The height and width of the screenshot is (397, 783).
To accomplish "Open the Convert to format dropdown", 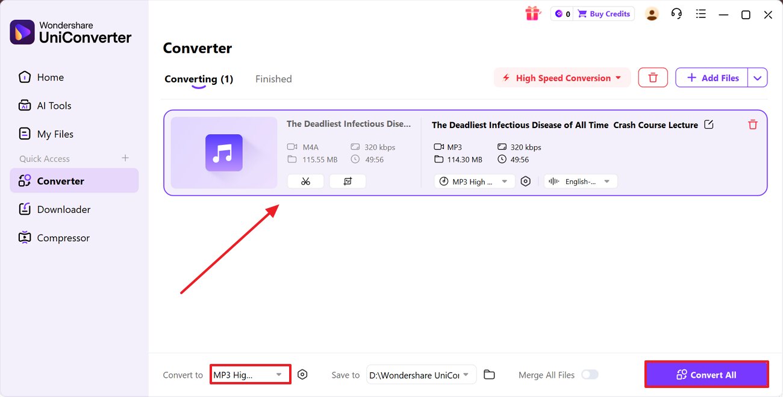I will click(x=251, y=374).
